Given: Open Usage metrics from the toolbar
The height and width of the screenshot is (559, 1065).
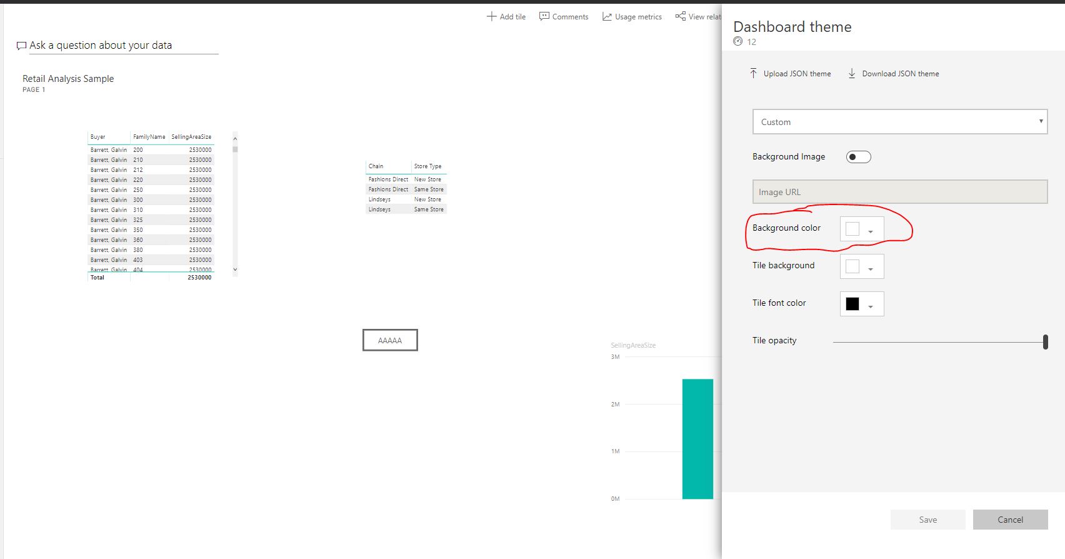Looking at the screenshot, I should click(x=632, y=17).
